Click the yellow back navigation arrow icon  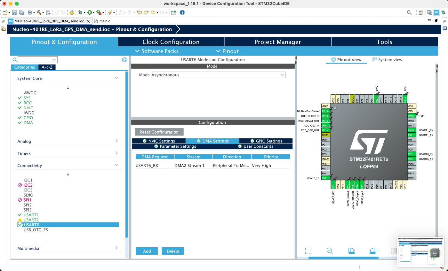153,12
